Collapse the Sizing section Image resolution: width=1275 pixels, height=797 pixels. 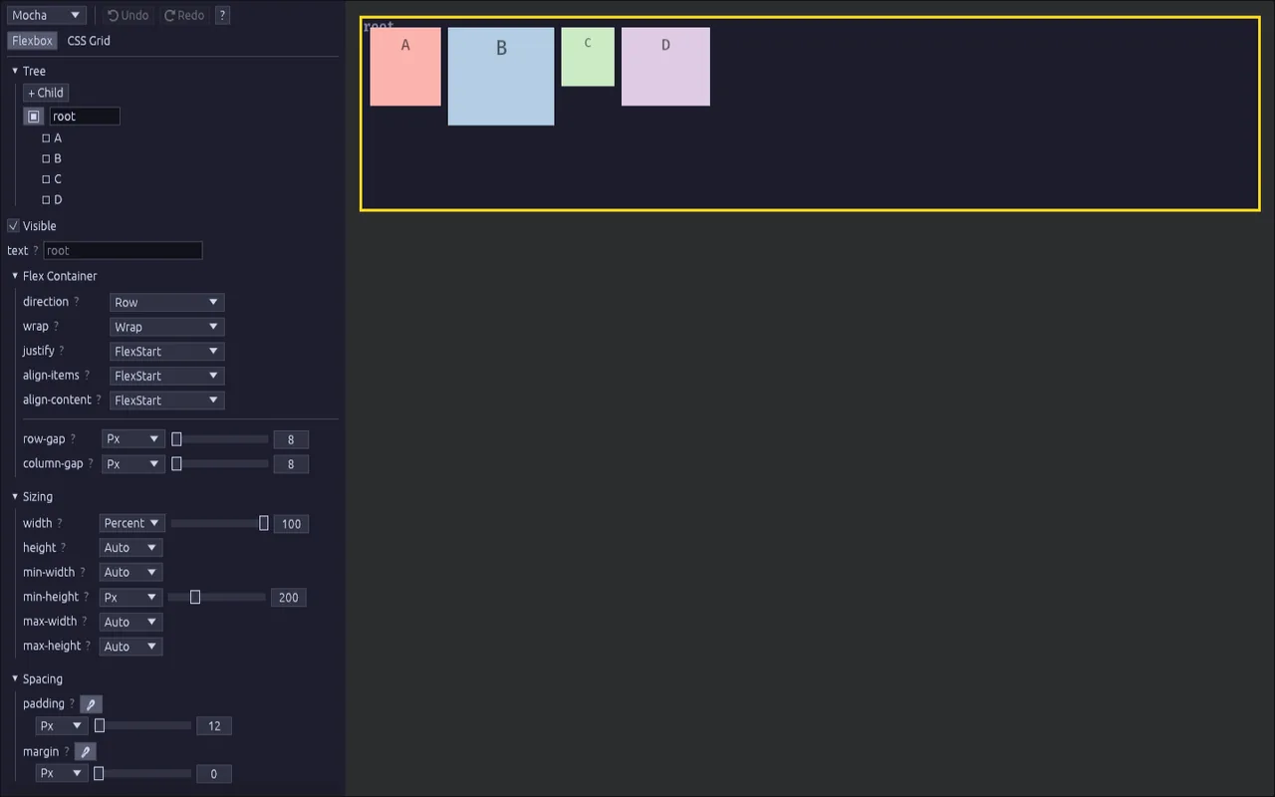[15, 496]
